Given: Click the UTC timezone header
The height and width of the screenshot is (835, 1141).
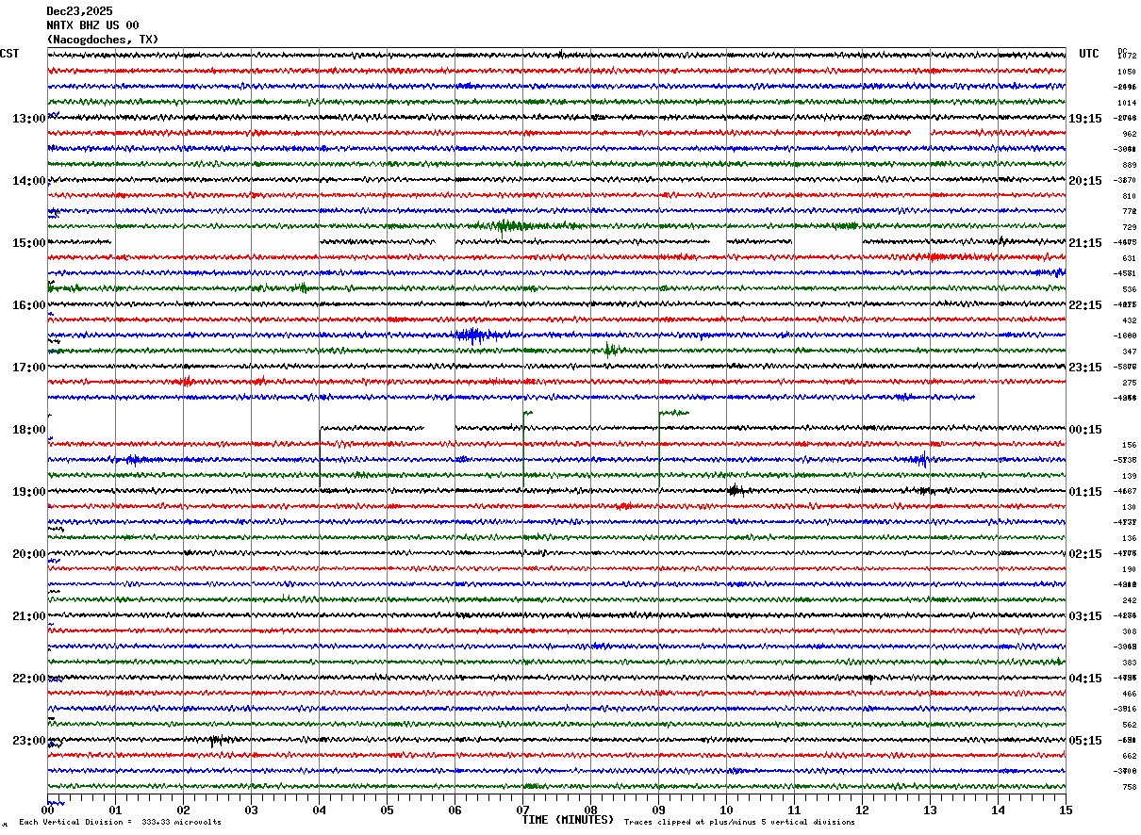Looking at the screenshot, I should click(1089, 54).
